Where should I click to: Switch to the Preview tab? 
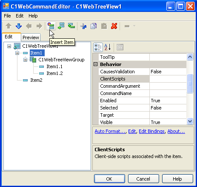coord(31,37)
